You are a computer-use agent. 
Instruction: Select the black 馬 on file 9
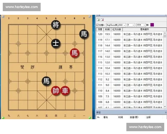coord(84,34)
